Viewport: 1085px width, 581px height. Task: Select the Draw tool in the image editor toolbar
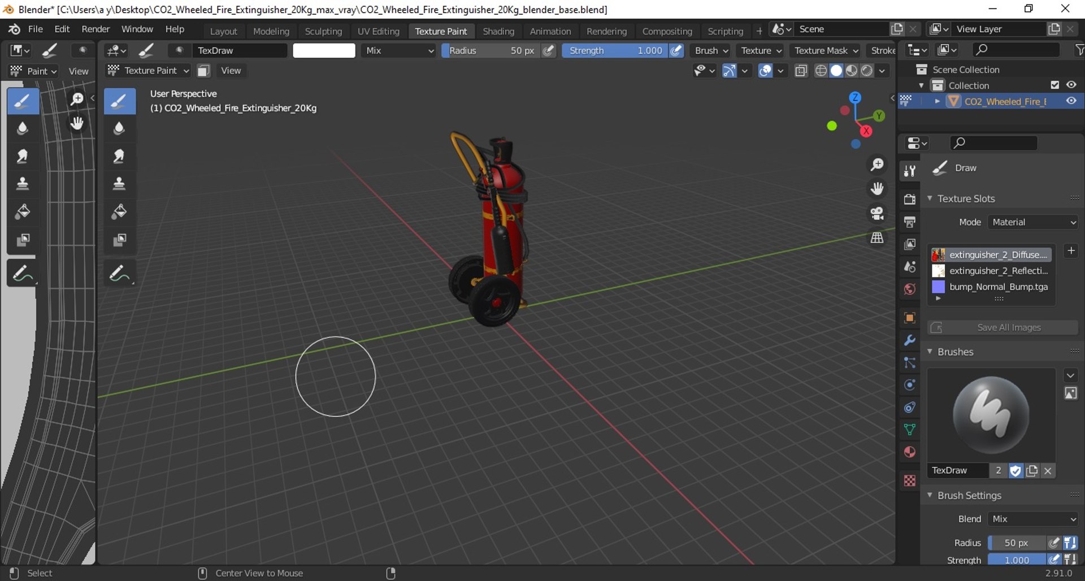click(23, 102)
